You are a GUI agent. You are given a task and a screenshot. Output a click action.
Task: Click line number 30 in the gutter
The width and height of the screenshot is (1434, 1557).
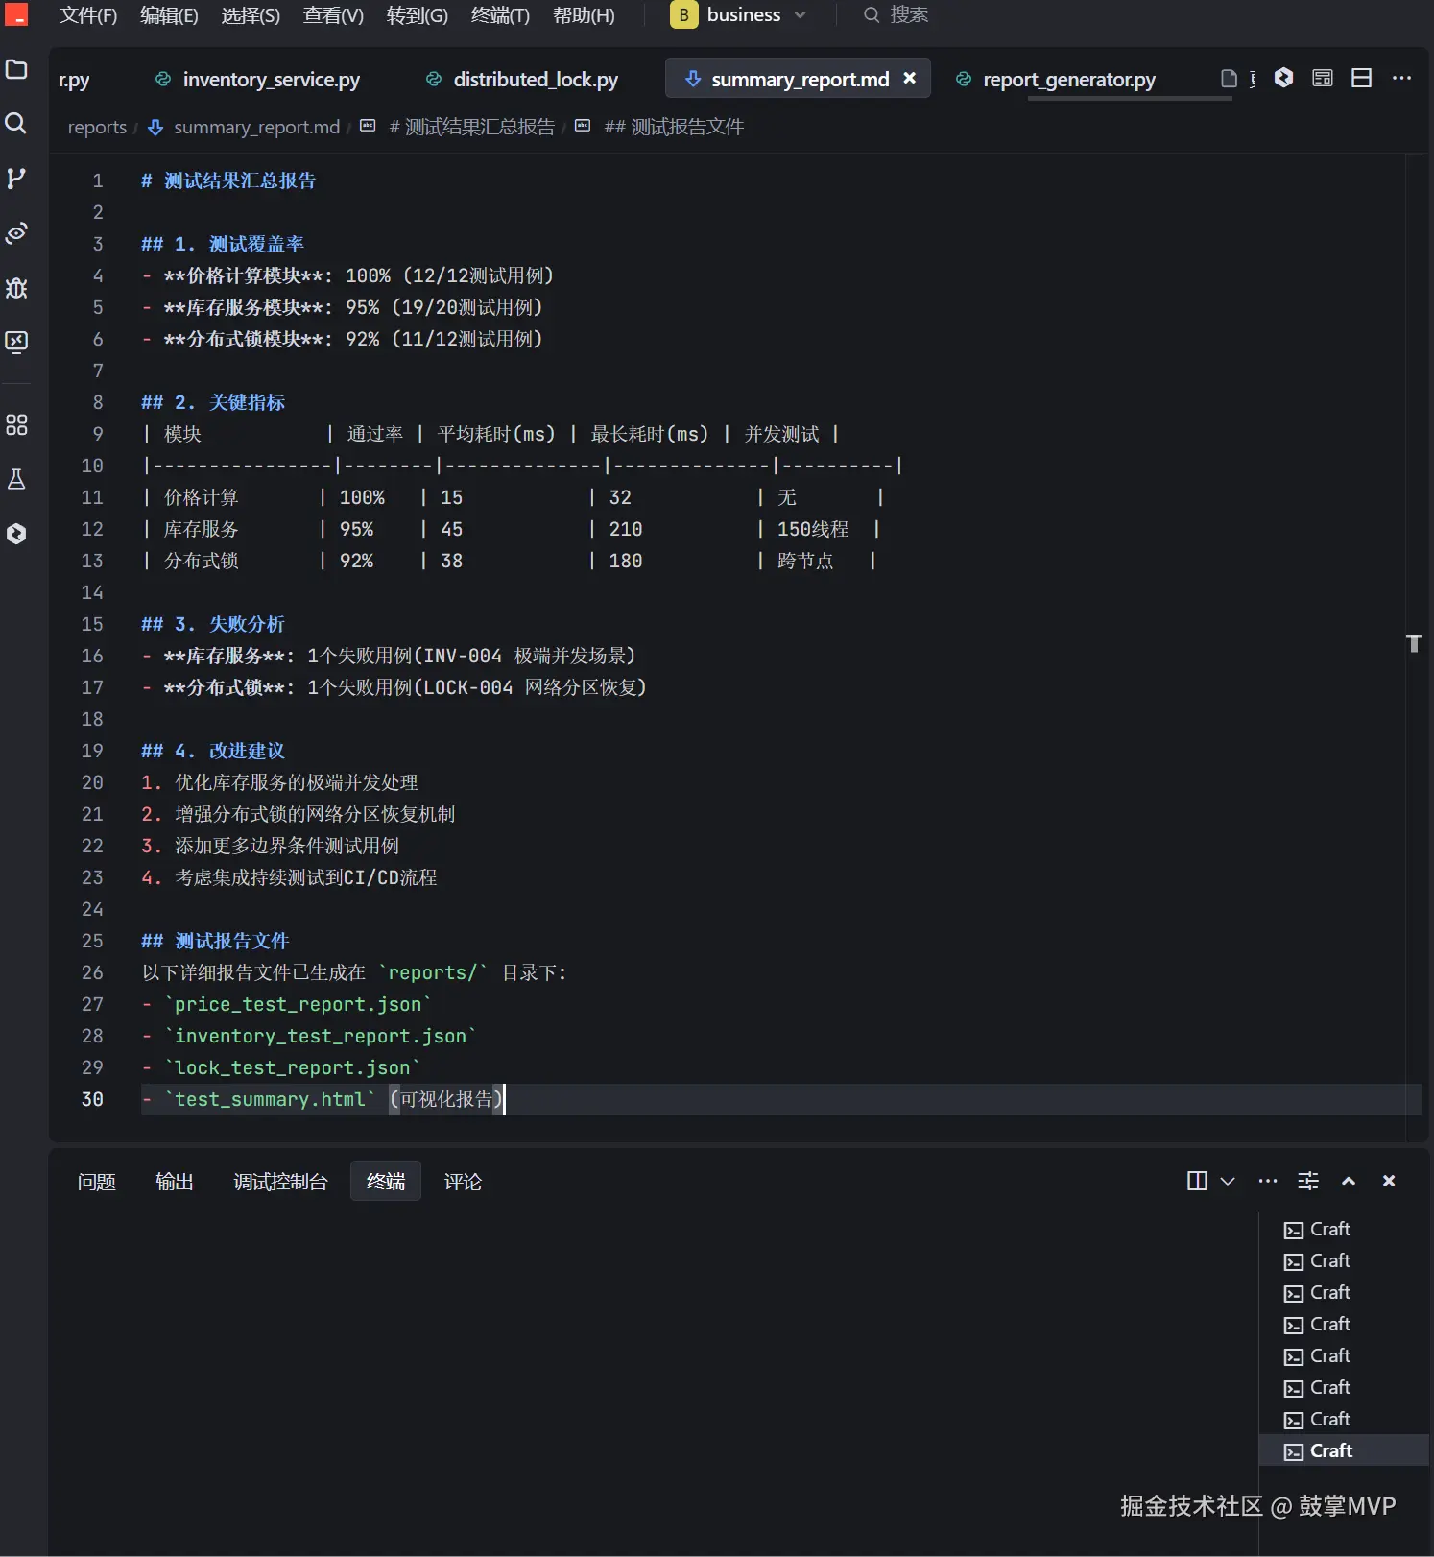coord(92,1099)
